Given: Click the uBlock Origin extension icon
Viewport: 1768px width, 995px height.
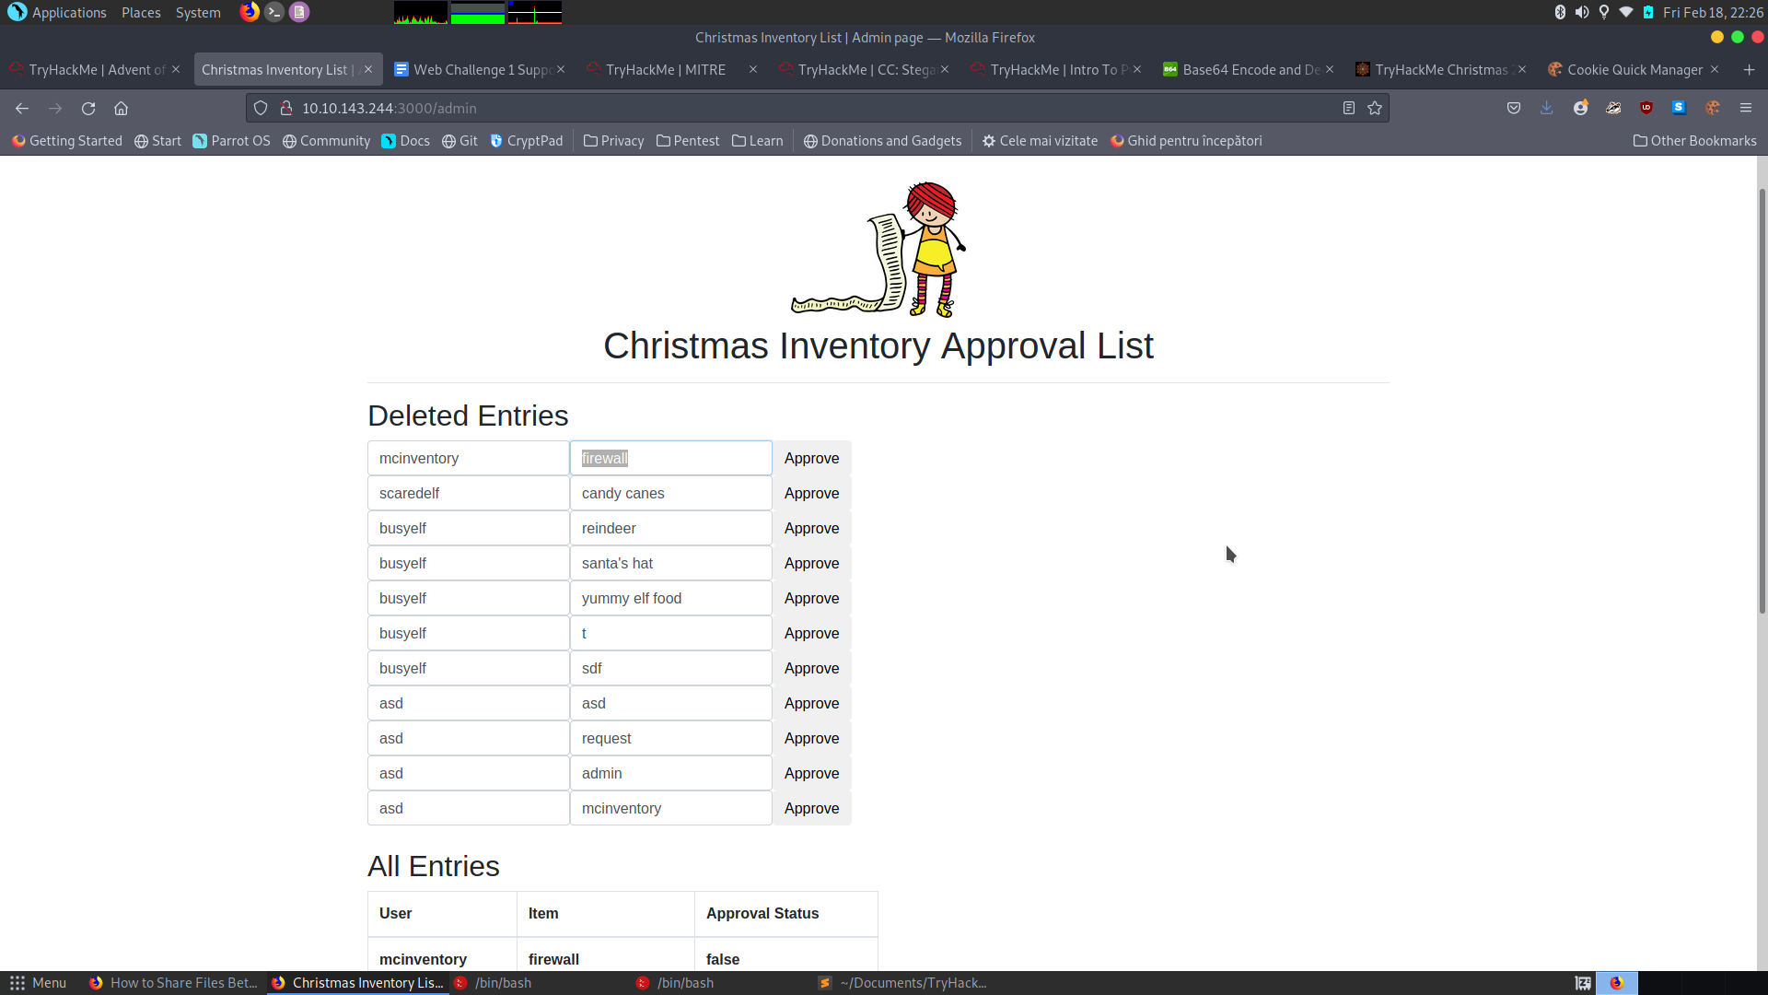Looking at the screenshot, I should pos(1646,108).
